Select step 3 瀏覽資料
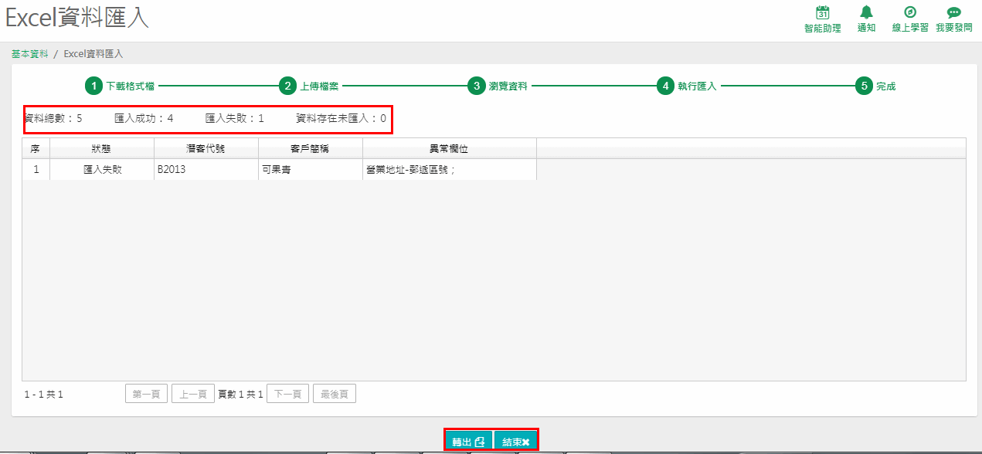 point(498,86)
